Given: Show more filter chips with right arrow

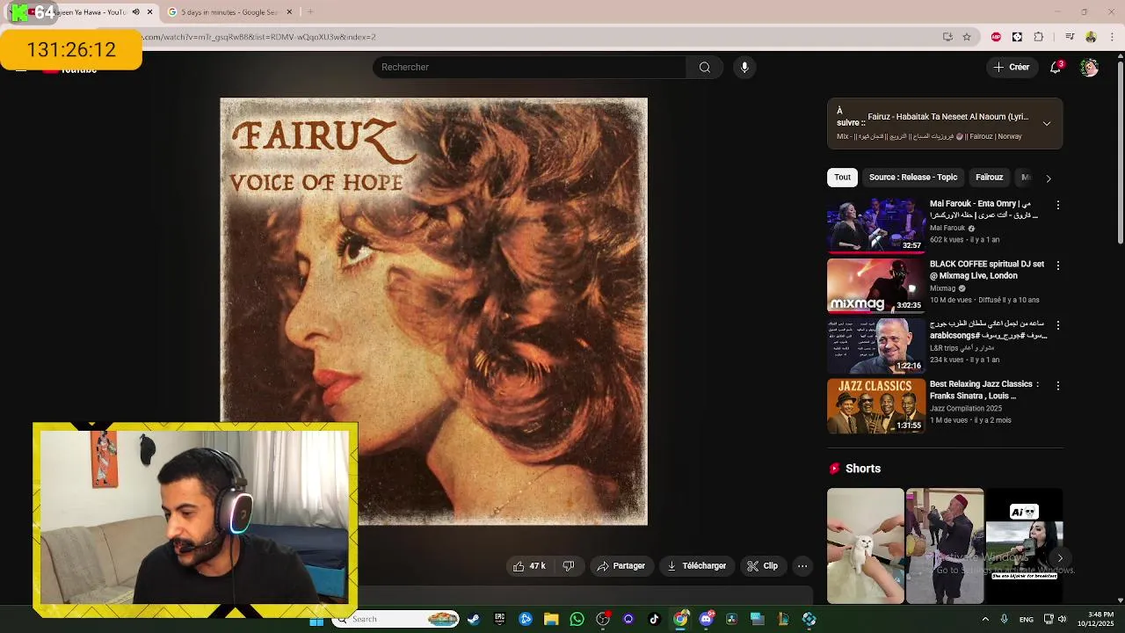Looking at the screenshot, I should [1048, 178].
